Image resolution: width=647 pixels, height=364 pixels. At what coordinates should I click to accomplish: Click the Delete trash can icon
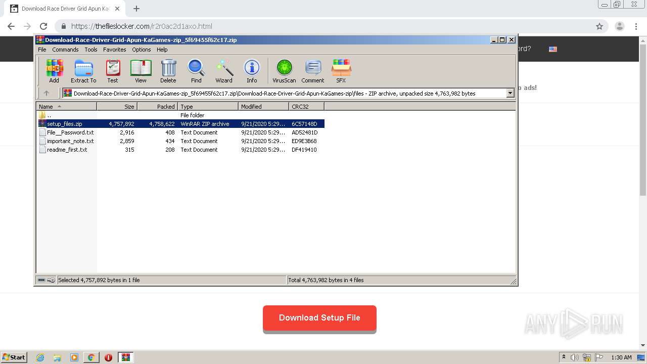168,71
